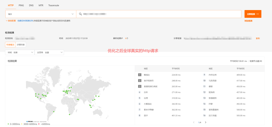The image size is (272, 127).
Task: Focus the URL search input field
Action: [159, 14]
